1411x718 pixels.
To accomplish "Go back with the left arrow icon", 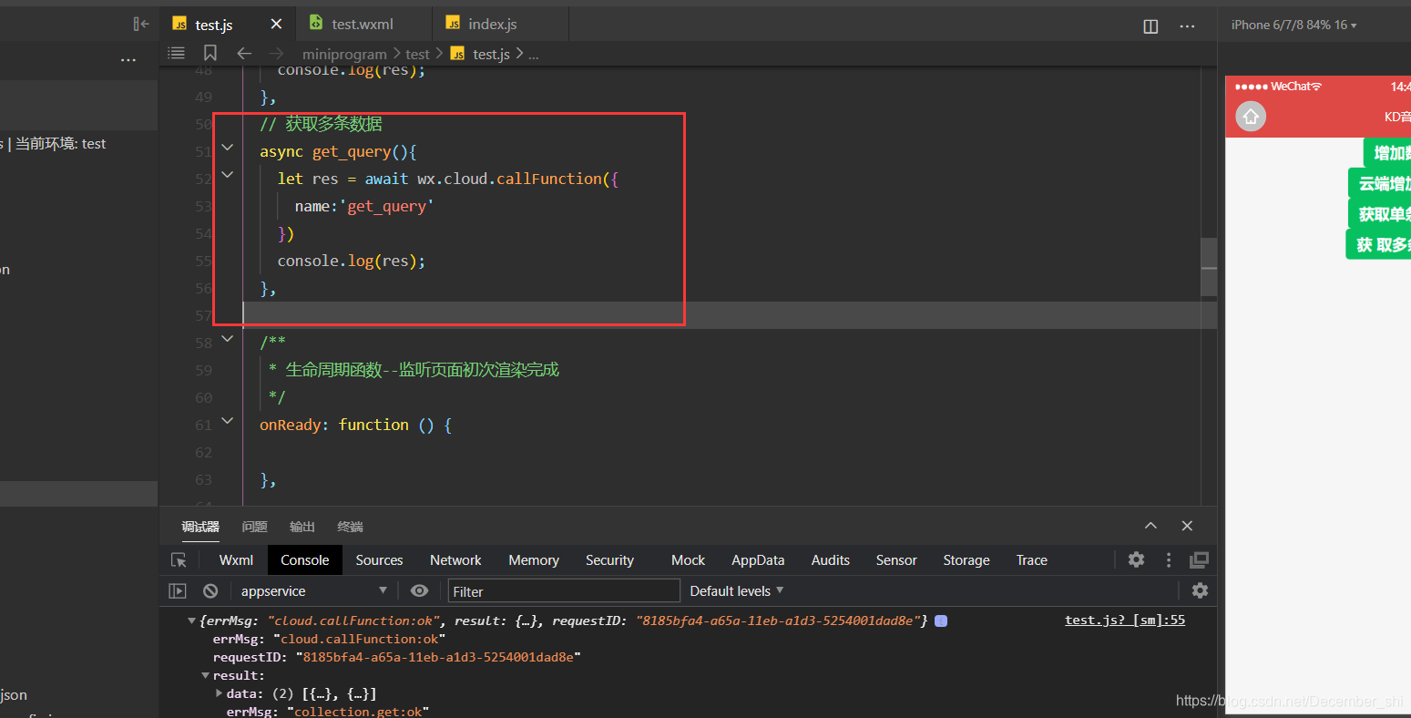I will tap(244, 53).
